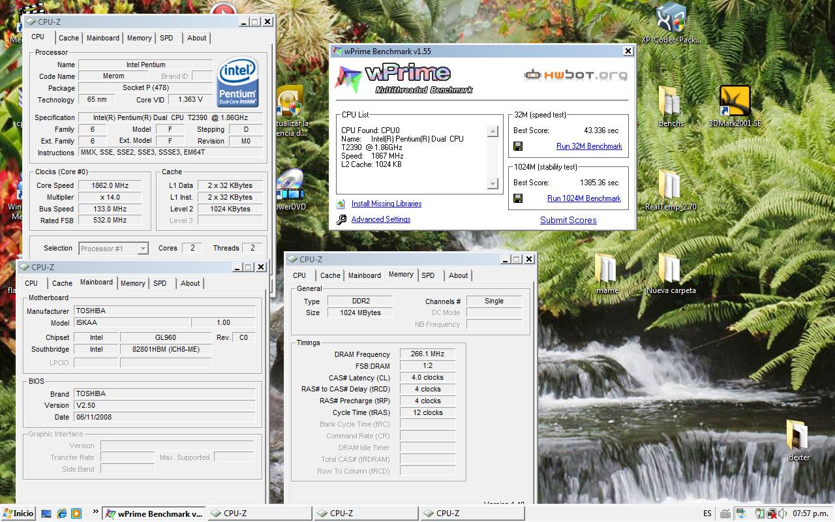This screenshot has width=835, height=522.
Task: Click the BIOS date 06/11/2008 value
Action: pyautogui.click(x=164, y=417)
